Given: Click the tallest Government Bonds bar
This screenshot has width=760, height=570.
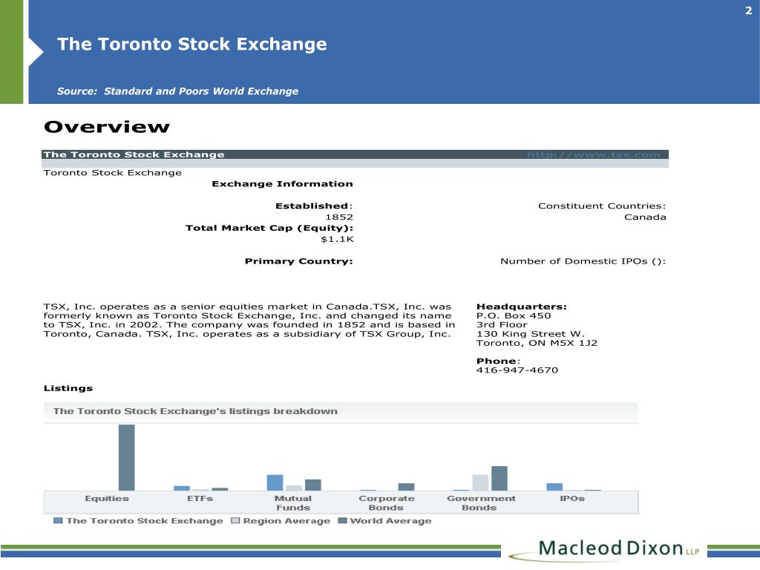Looking at the screenshot, I should point(499,479).
